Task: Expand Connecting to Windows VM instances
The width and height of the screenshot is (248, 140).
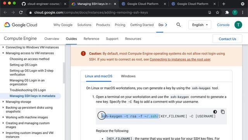Action: click(x=3, y=47)
